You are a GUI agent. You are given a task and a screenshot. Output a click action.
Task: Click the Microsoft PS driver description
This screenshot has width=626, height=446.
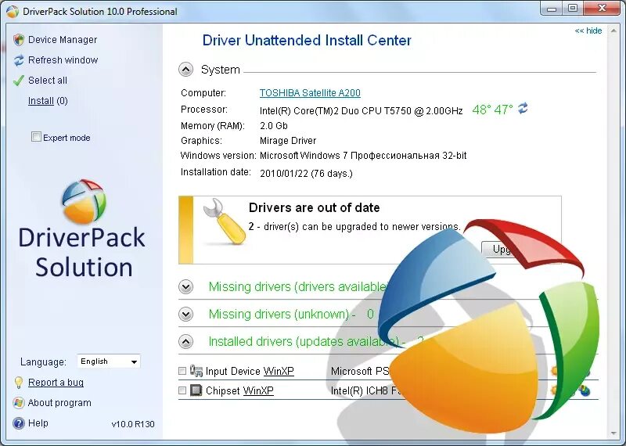pyautogui.click(x=360, y=372)
